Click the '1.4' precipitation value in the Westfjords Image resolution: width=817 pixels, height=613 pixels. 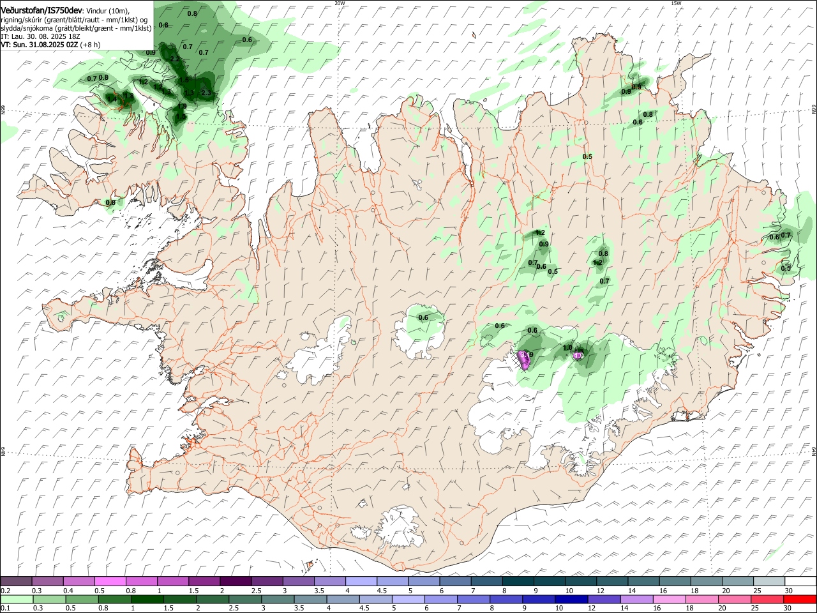(x=112, y=99)
